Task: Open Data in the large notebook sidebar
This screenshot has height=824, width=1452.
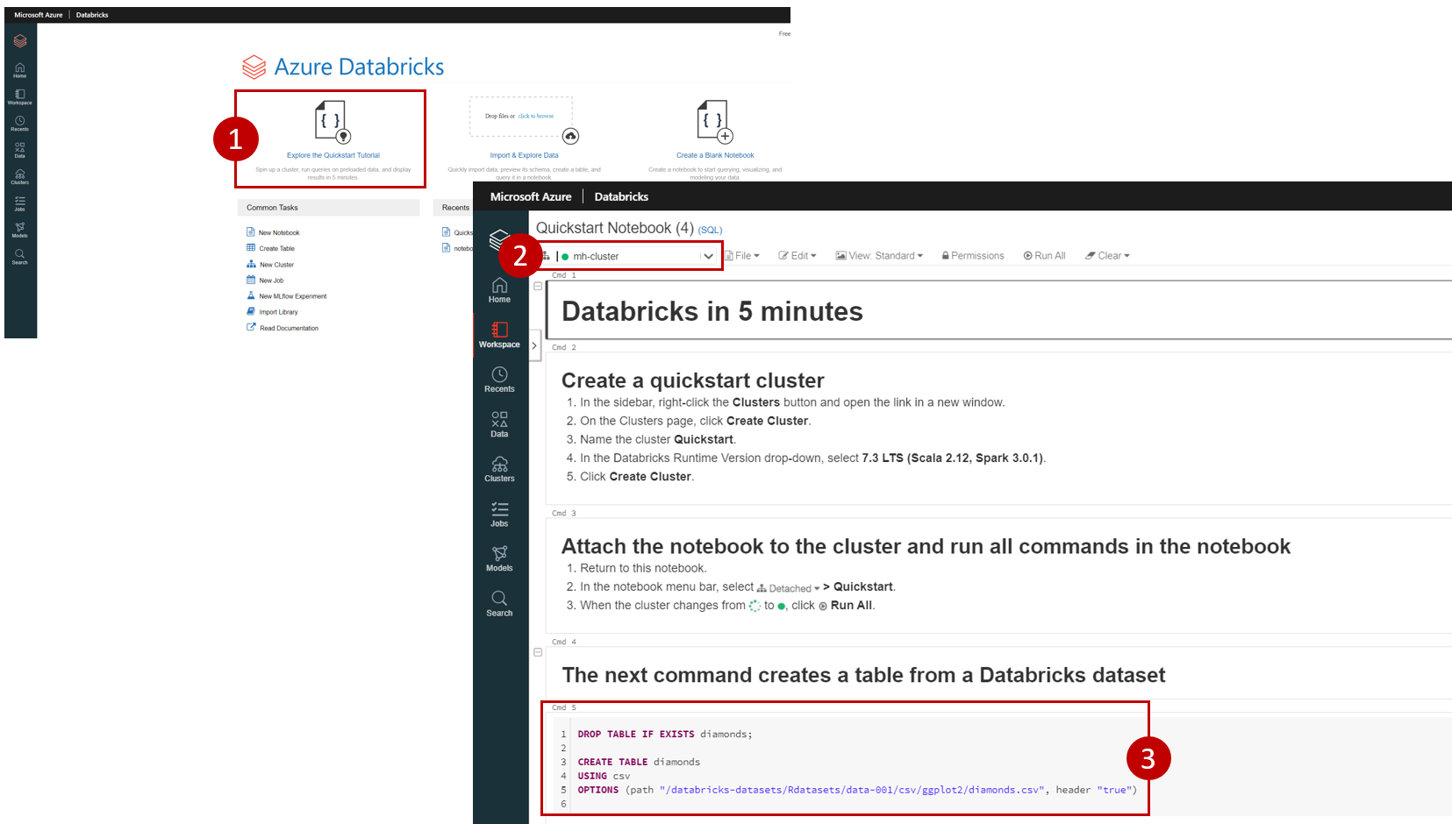Action: [x=499, y=424]
